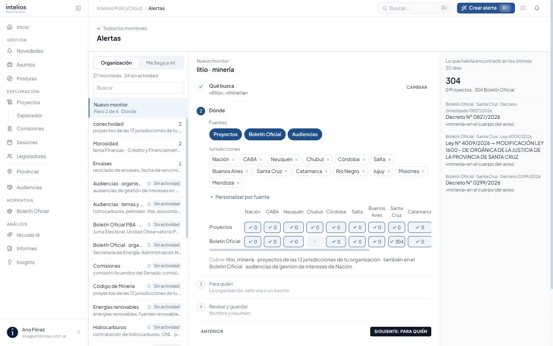Viewport: 553px width, 346px height.
Task: Click Cambiar next to Qué busca
Action: tap(417, 87)
